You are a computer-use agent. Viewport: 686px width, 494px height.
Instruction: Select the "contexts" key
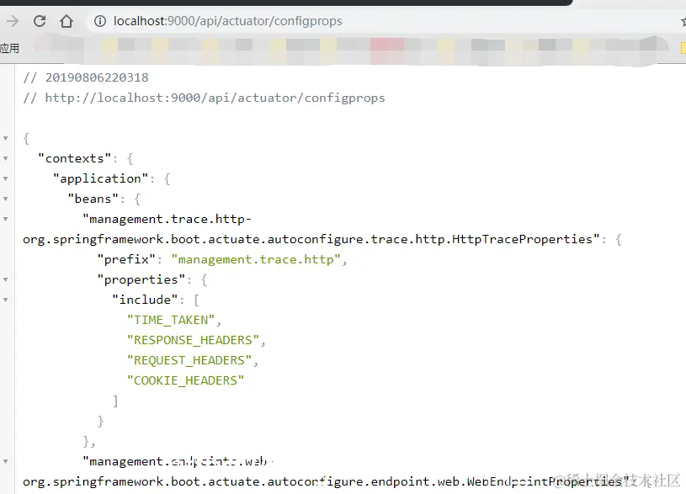[74, 158]
